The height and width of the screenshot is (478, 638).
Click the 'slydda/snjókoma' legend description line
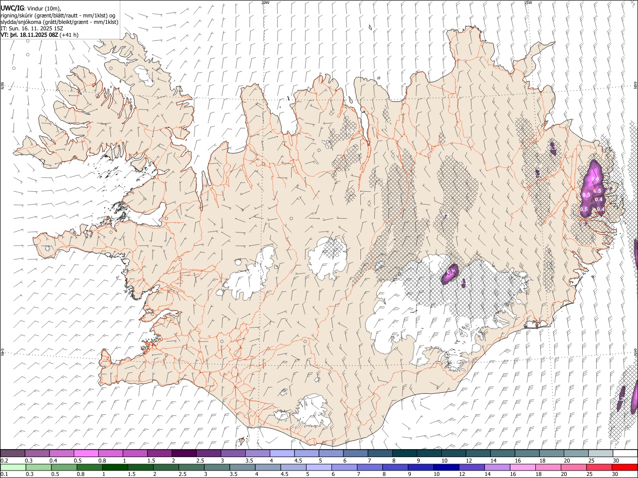point(59,22)
